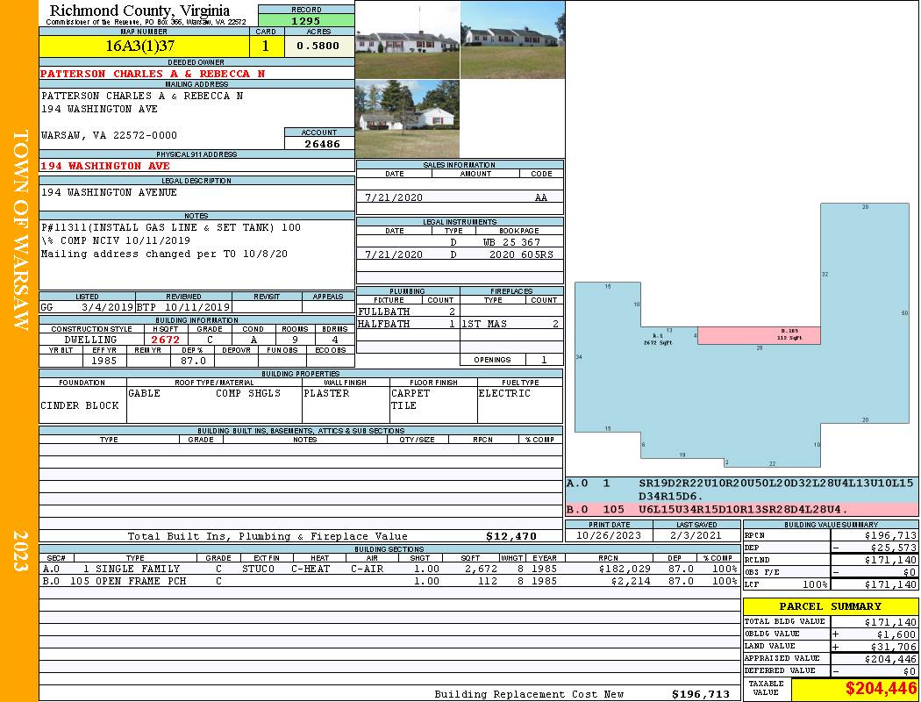
Task: Click the green record number 1295 field
Action: [306, 20]
